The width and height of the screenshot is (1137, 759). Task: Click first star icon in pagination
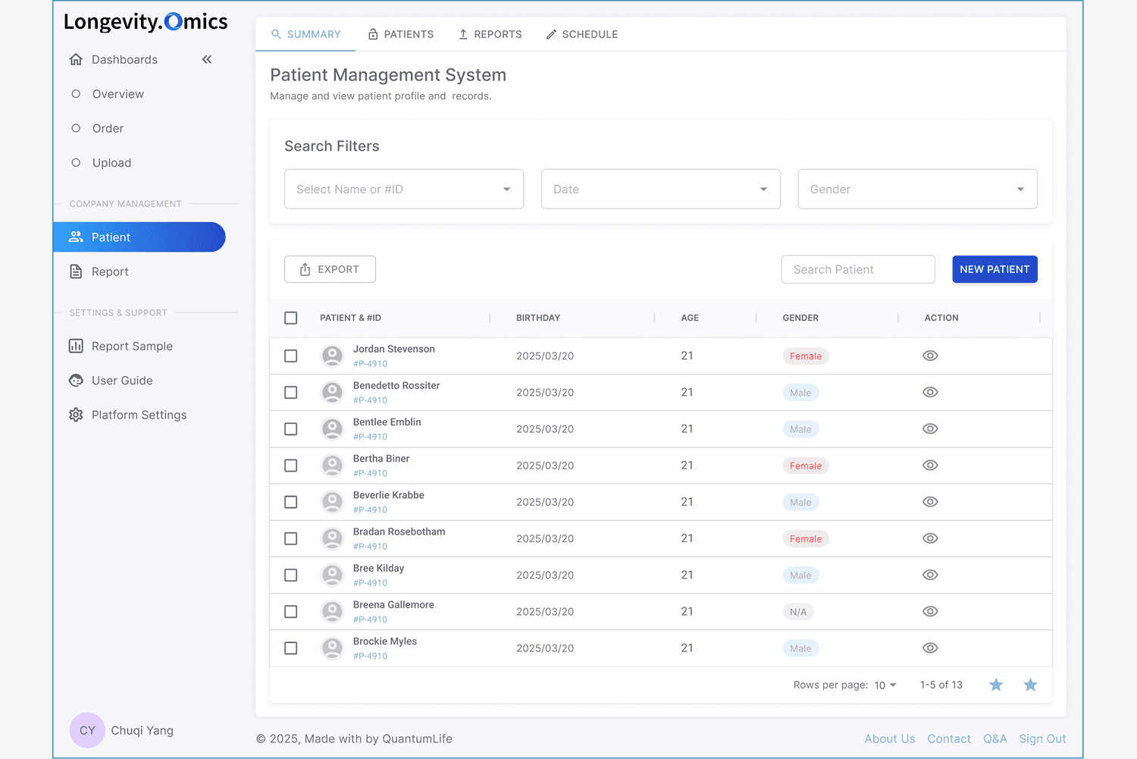coord(996,685)
